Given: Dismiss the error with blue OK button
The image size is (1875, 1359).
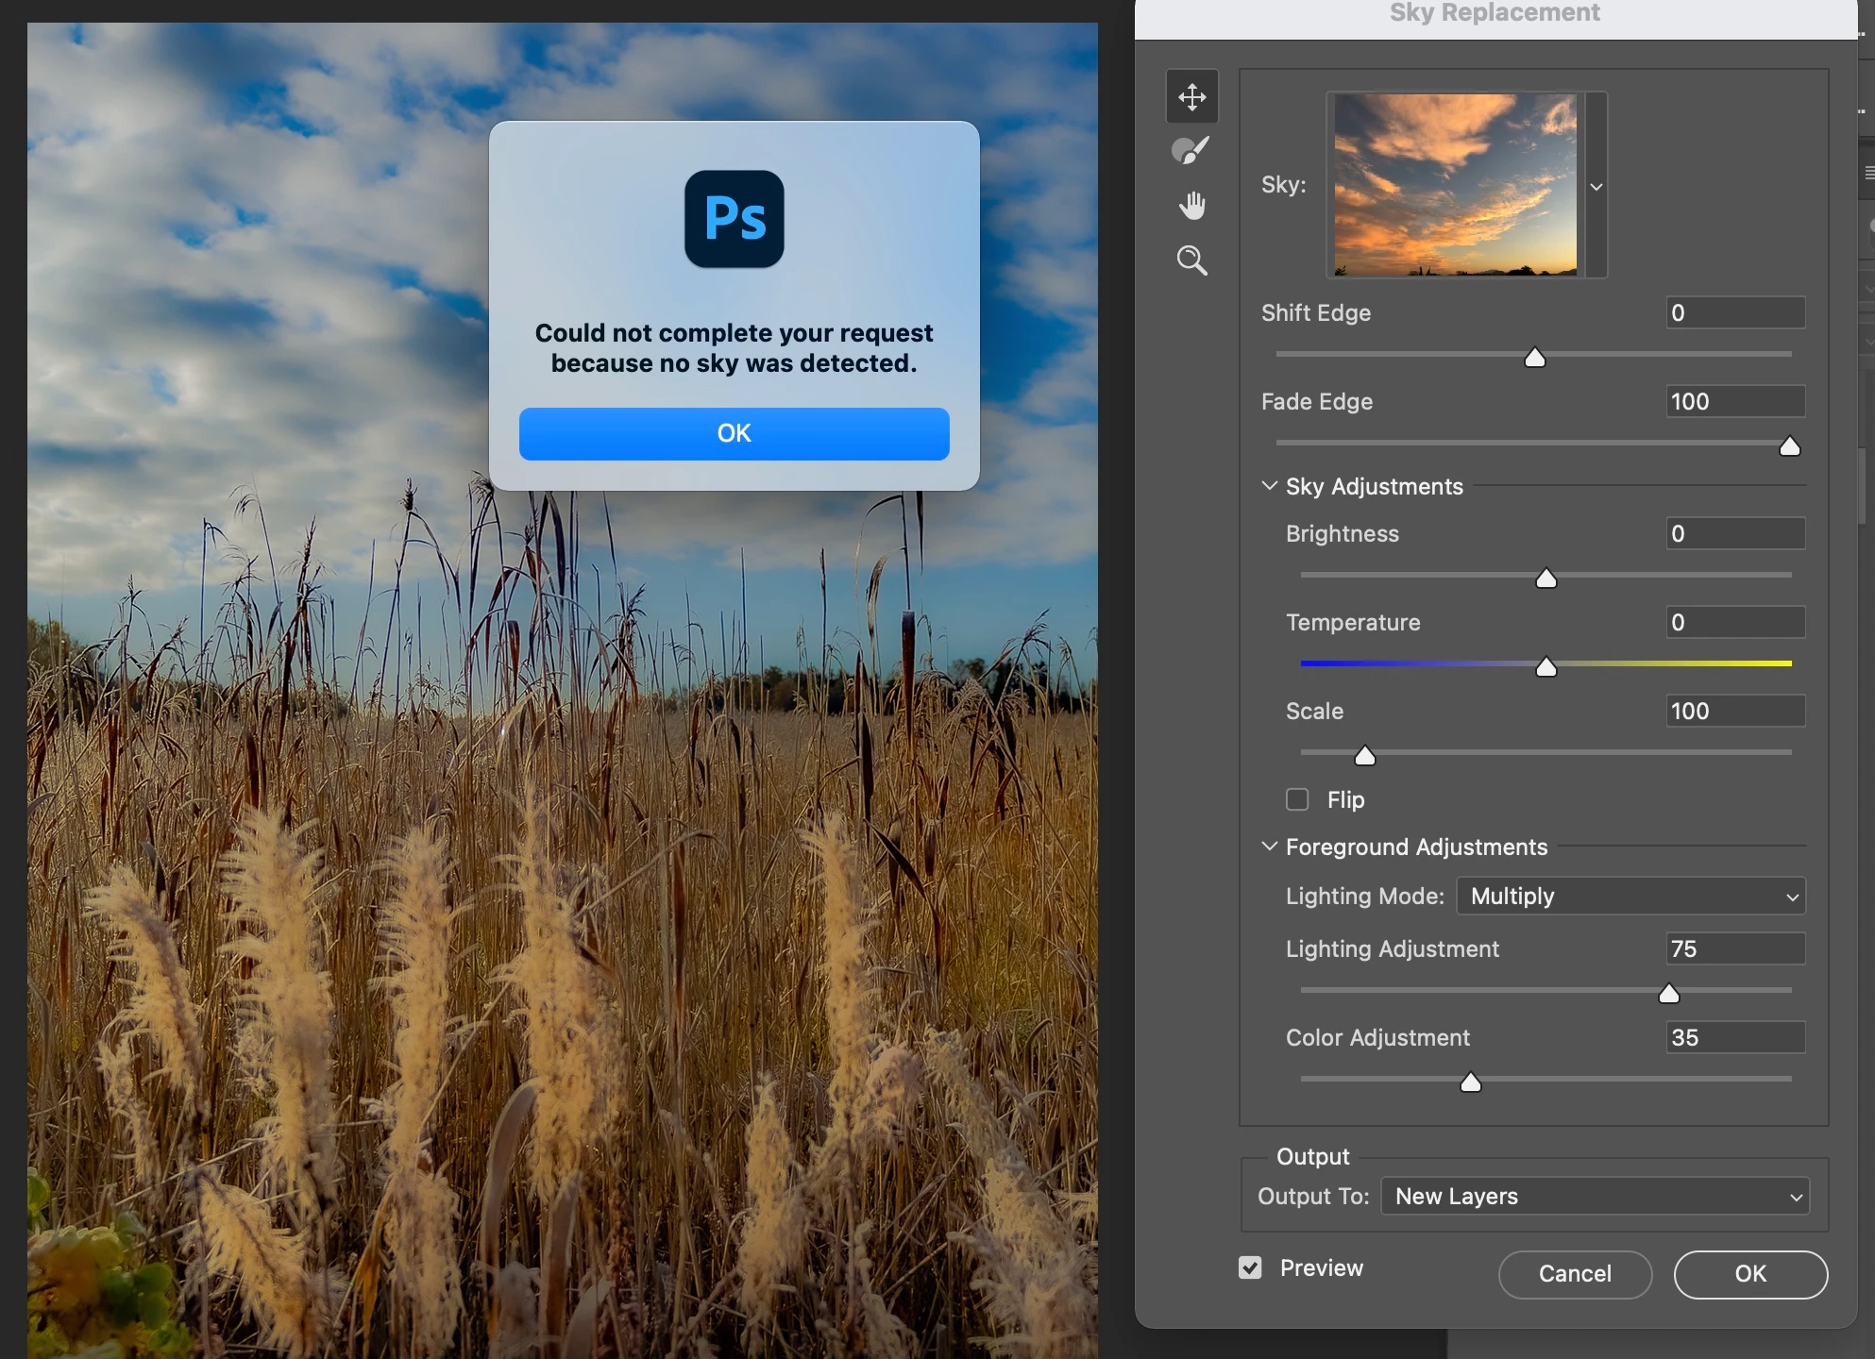Looking at the screenshot, I should pyautogui.click(x=734, y=433).
